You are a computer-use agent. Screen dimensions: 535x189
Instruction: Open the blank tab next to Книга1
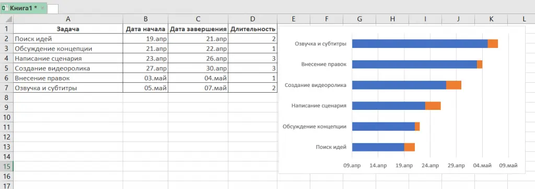[x=53, y=8]
